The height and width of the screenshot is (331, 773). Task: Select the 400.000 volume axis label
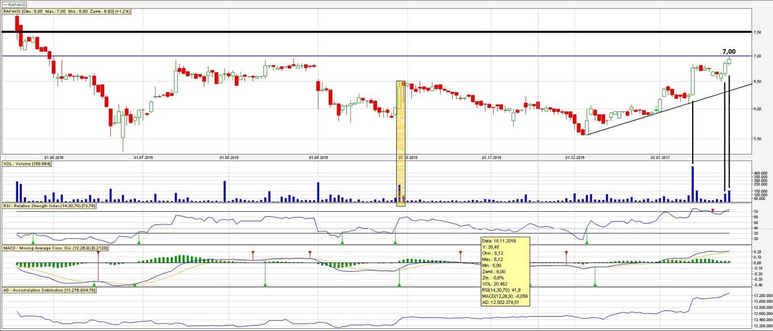[x=761, y=173]
